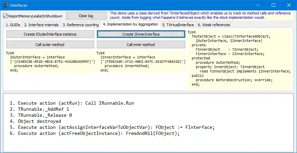Switch to the 1. GUIDs tab
This screenshot has width=297, height=153.
point(13,25)
